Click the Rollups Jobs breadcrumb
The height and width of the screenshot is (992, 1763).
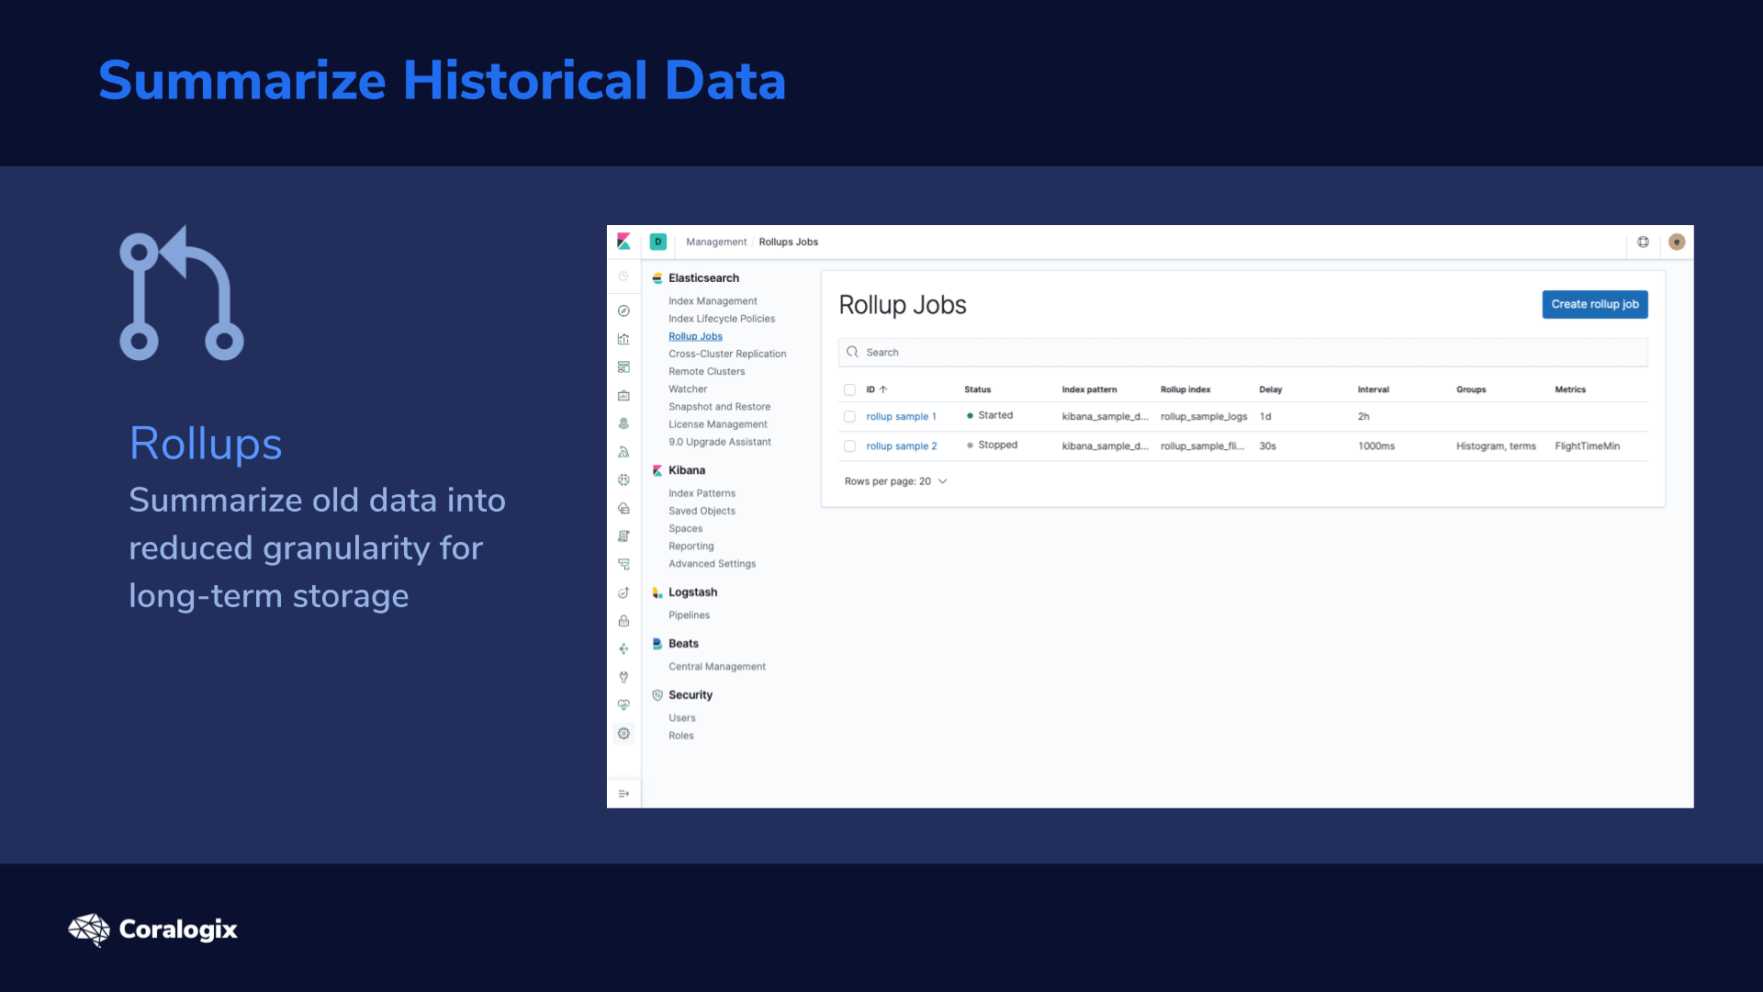(788, 242)
